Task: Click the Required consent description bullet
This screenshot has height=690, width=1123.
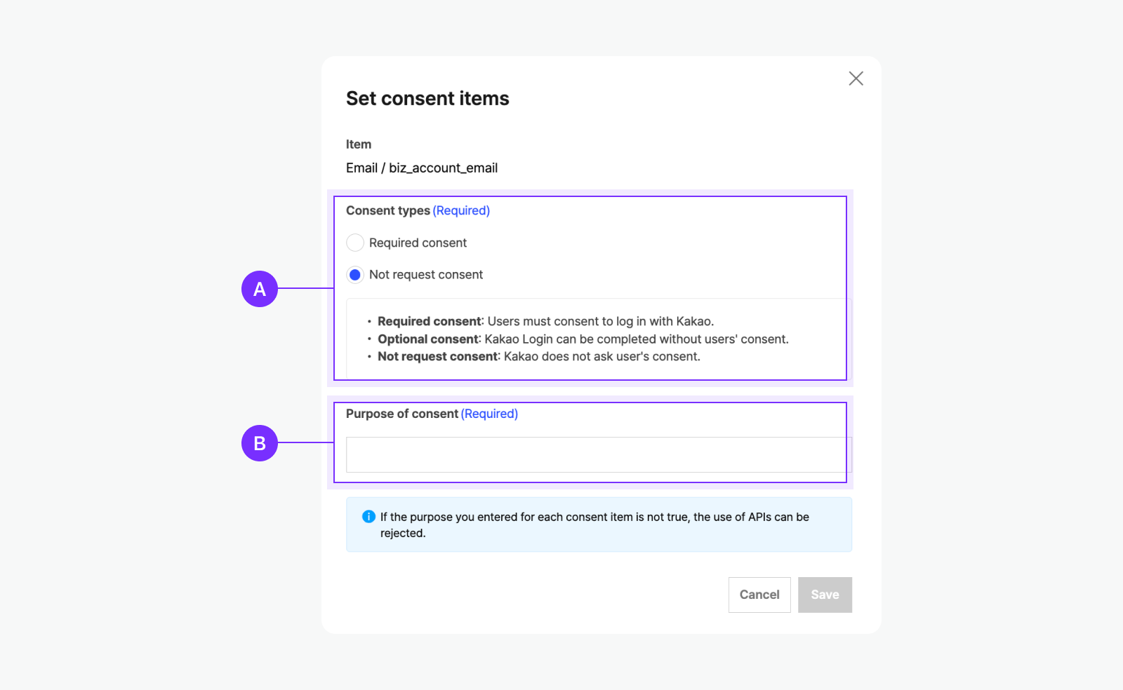Action: (545, 322)
